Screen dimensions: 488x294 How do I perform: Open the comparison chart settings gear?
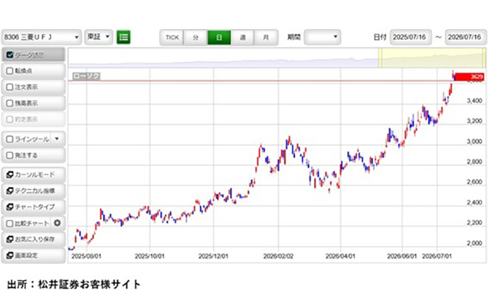pos(57,223)
